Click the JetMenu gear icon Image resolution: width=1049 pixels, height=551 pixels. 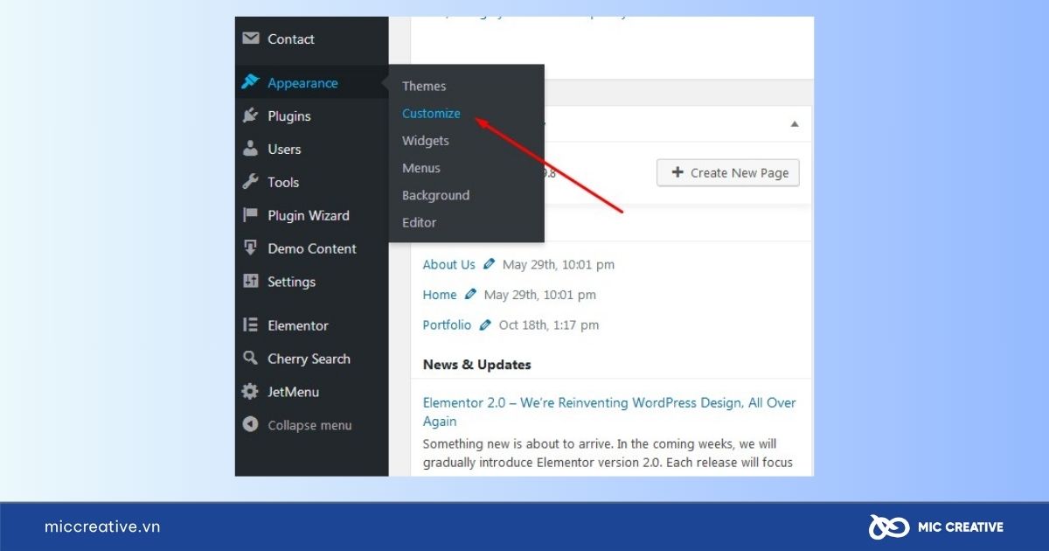click(251, 392)
